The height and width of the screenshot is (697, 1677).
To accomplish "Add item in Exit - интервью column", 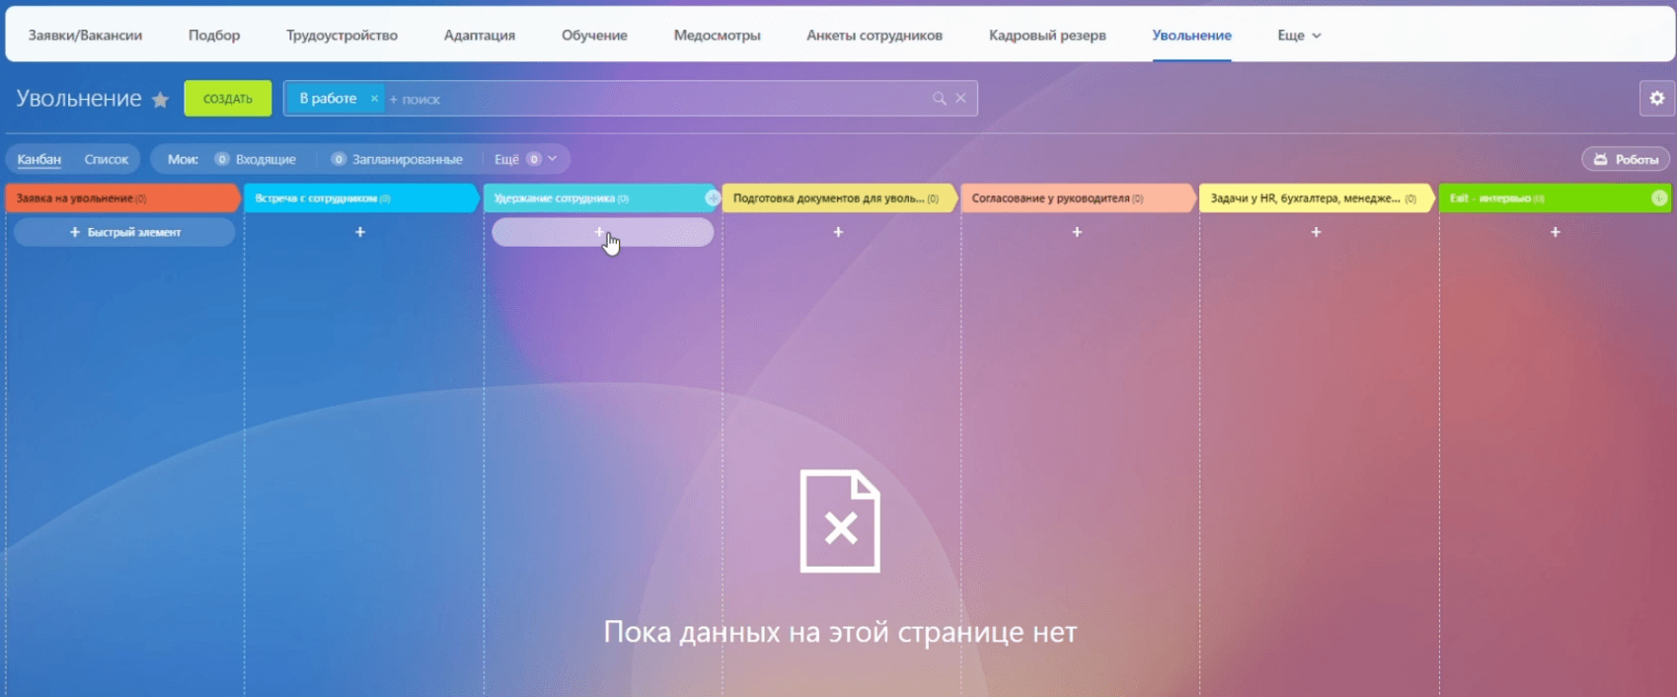I will [1556, 232].
